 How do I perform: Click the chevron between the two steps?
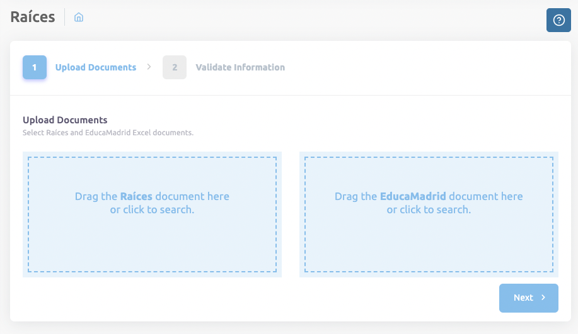149,67
